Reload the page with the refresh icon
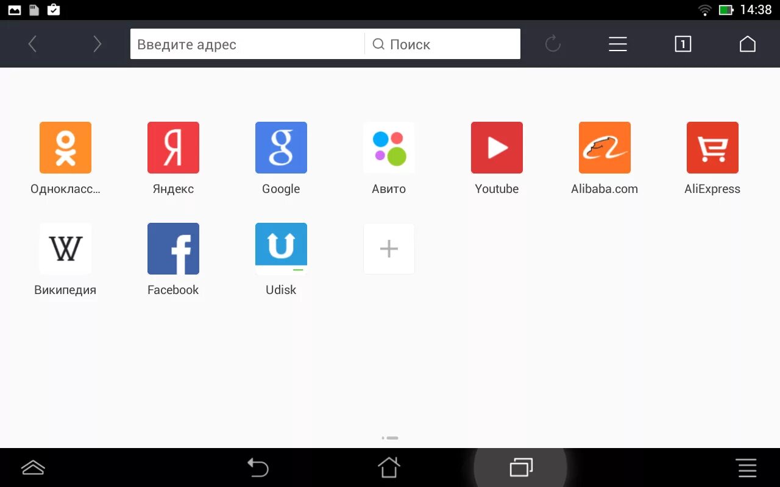780x487 pixels. pyautogui.click(x=553, y=44)
